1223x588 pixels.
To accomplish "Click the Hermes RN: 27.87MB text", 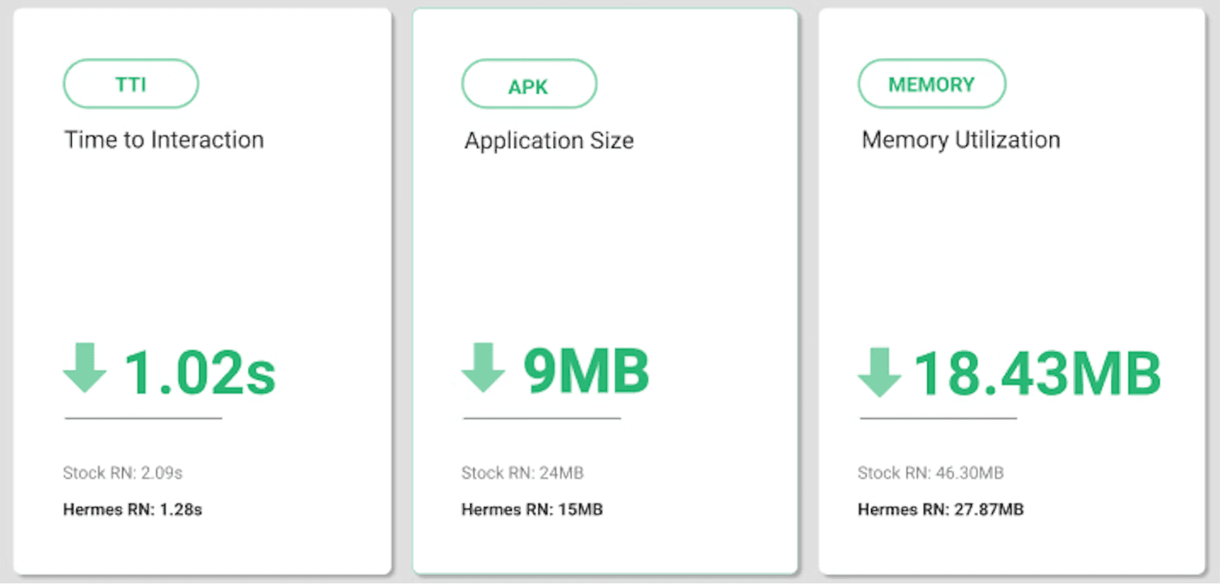I will pos(940,509).
